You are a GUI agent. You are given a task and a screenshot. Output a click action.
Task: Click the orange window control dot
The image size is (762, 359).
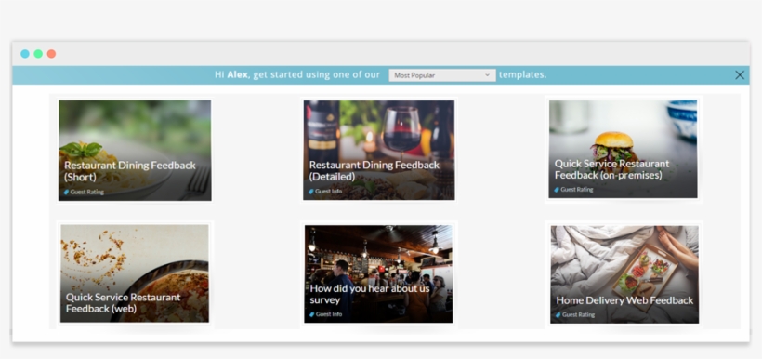click(51, 54)
